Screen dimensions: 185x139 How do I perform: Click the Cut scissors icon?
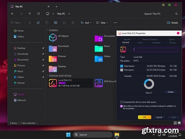[x=30, y=23]
